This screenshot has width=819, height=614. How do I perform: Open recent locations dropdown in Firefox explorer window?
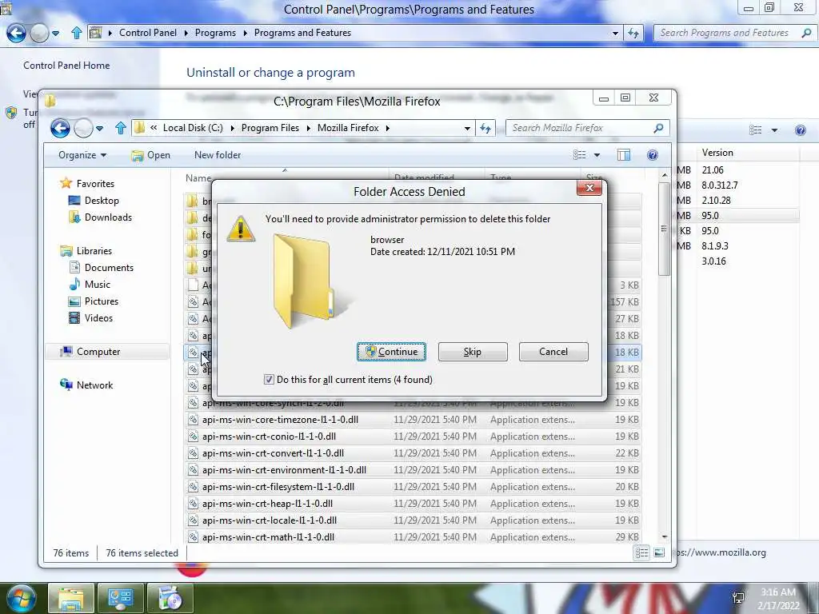[99, 128]
